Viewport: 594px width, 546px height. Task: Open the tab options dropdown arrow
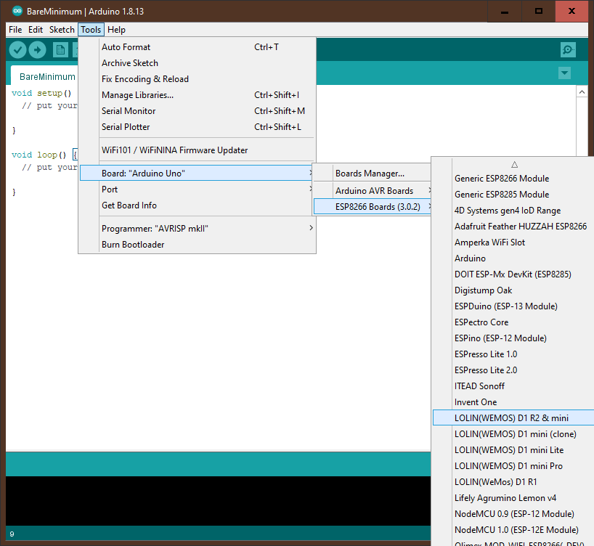click(x=564, y=73)
